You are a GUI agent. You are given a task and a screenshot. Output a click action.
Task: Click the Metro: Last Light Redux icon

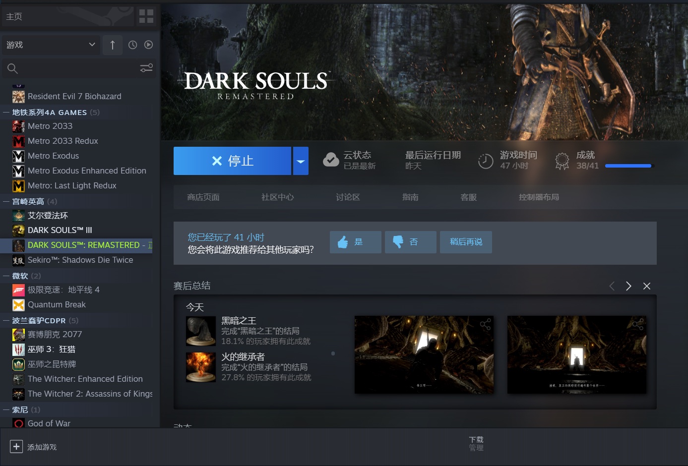click(18, 185)
